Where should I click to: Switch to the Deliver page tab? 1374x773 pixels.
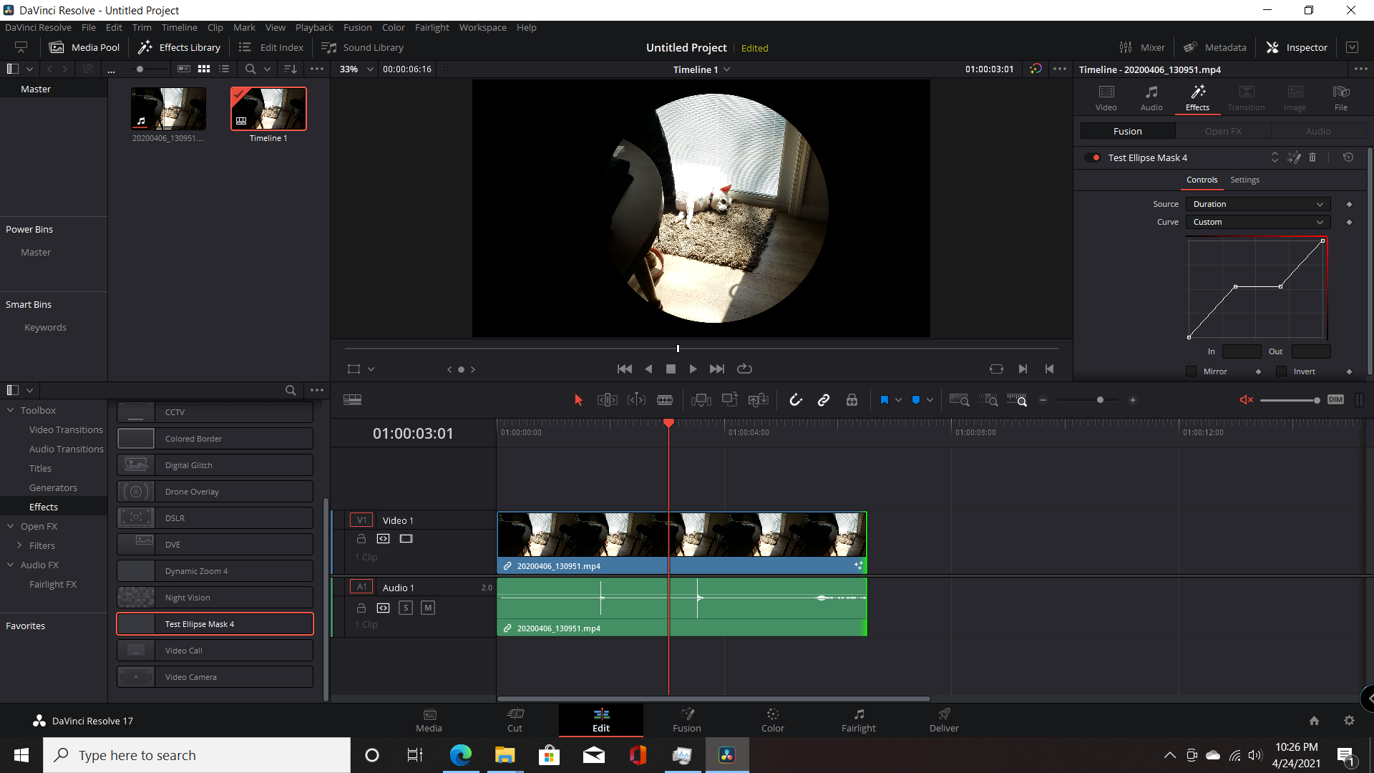[944, 720]
